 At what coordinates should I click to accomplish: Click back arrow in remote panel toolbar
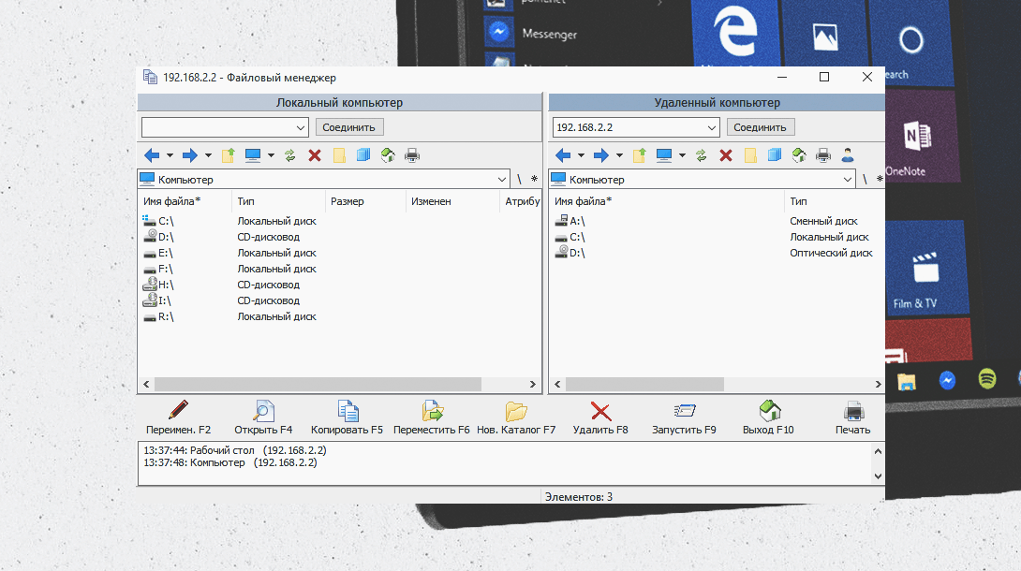click(563, 155)
